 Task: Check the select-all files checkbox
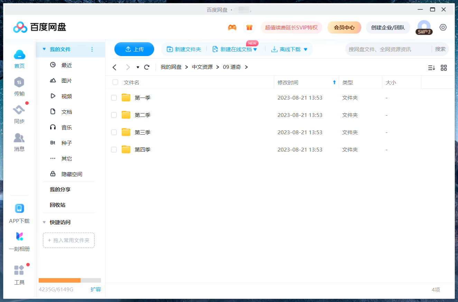114,82
